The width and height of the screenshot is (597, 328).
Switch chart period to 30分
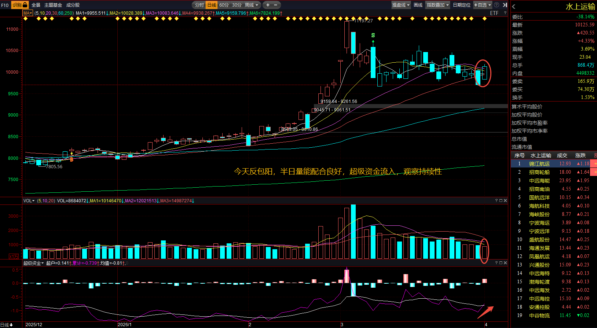pos(237,5)
